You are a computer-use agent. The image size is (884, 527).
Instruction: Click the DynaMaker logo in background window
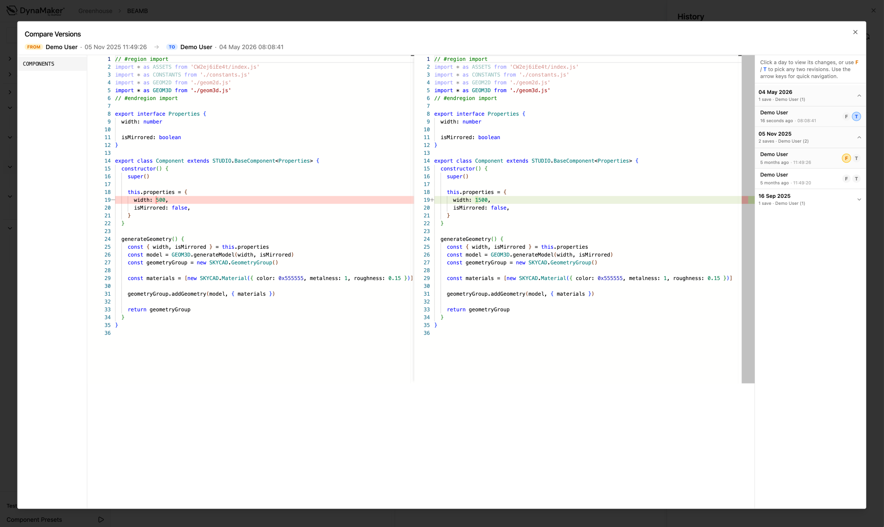[x=36, y=11]
